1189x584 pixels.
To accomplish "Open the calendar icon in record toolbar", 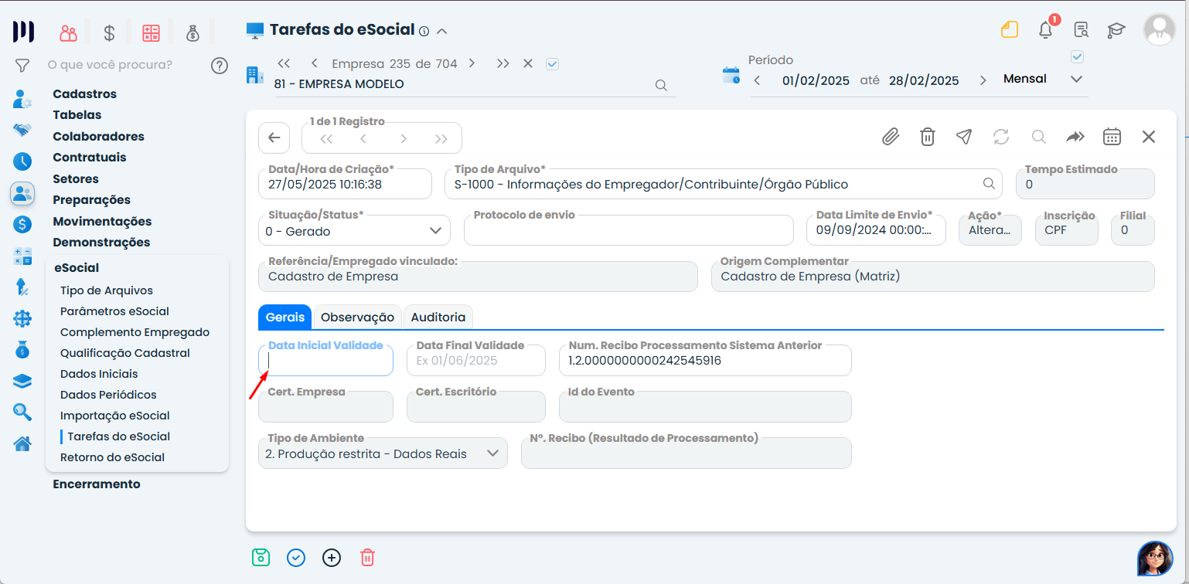I will 1112,137.
